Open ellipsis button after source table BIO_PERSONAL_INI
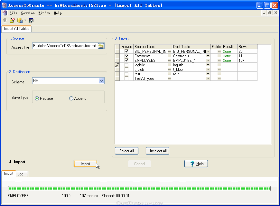The height and width of the screenshot is (206, 280). [170, 51]
